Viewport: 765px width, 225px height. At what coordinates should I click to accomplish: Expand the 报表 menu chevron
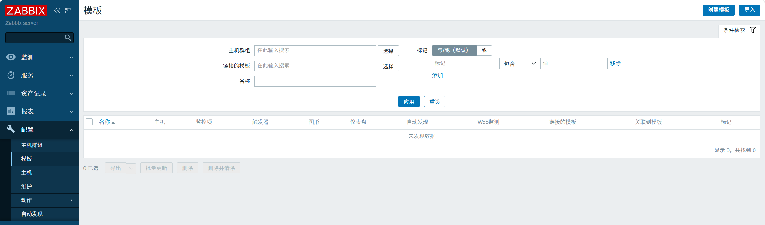pyautogui.click(x=71, y=112)
